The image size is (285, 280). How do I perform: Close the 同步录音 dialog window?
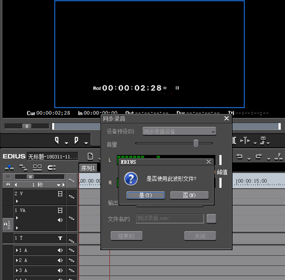coord(227,118)
